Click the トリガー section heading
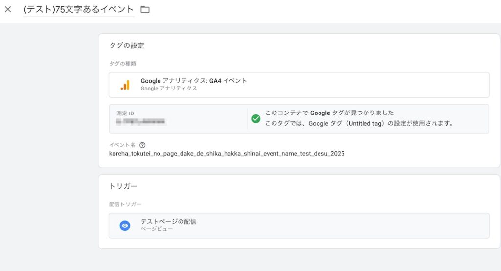This screenshot has height=271, width=501. click(x=123, y=186)
